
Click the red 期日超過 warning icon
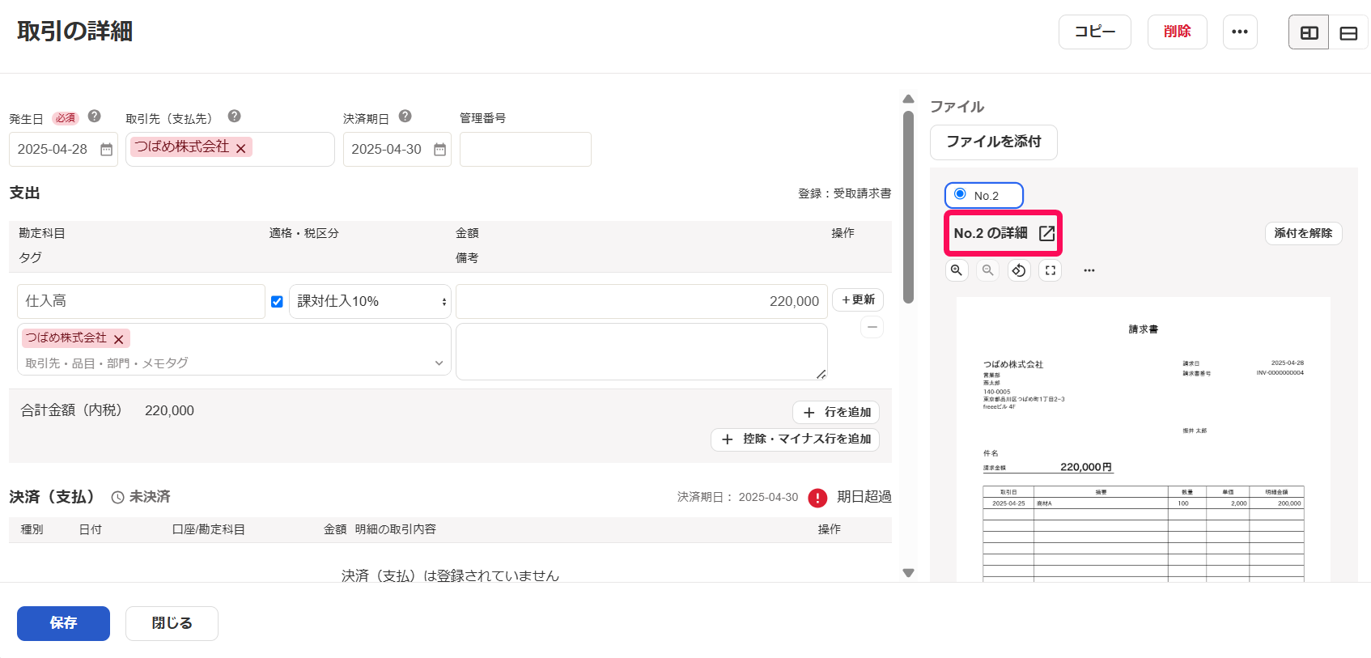(x=817, y=498)
